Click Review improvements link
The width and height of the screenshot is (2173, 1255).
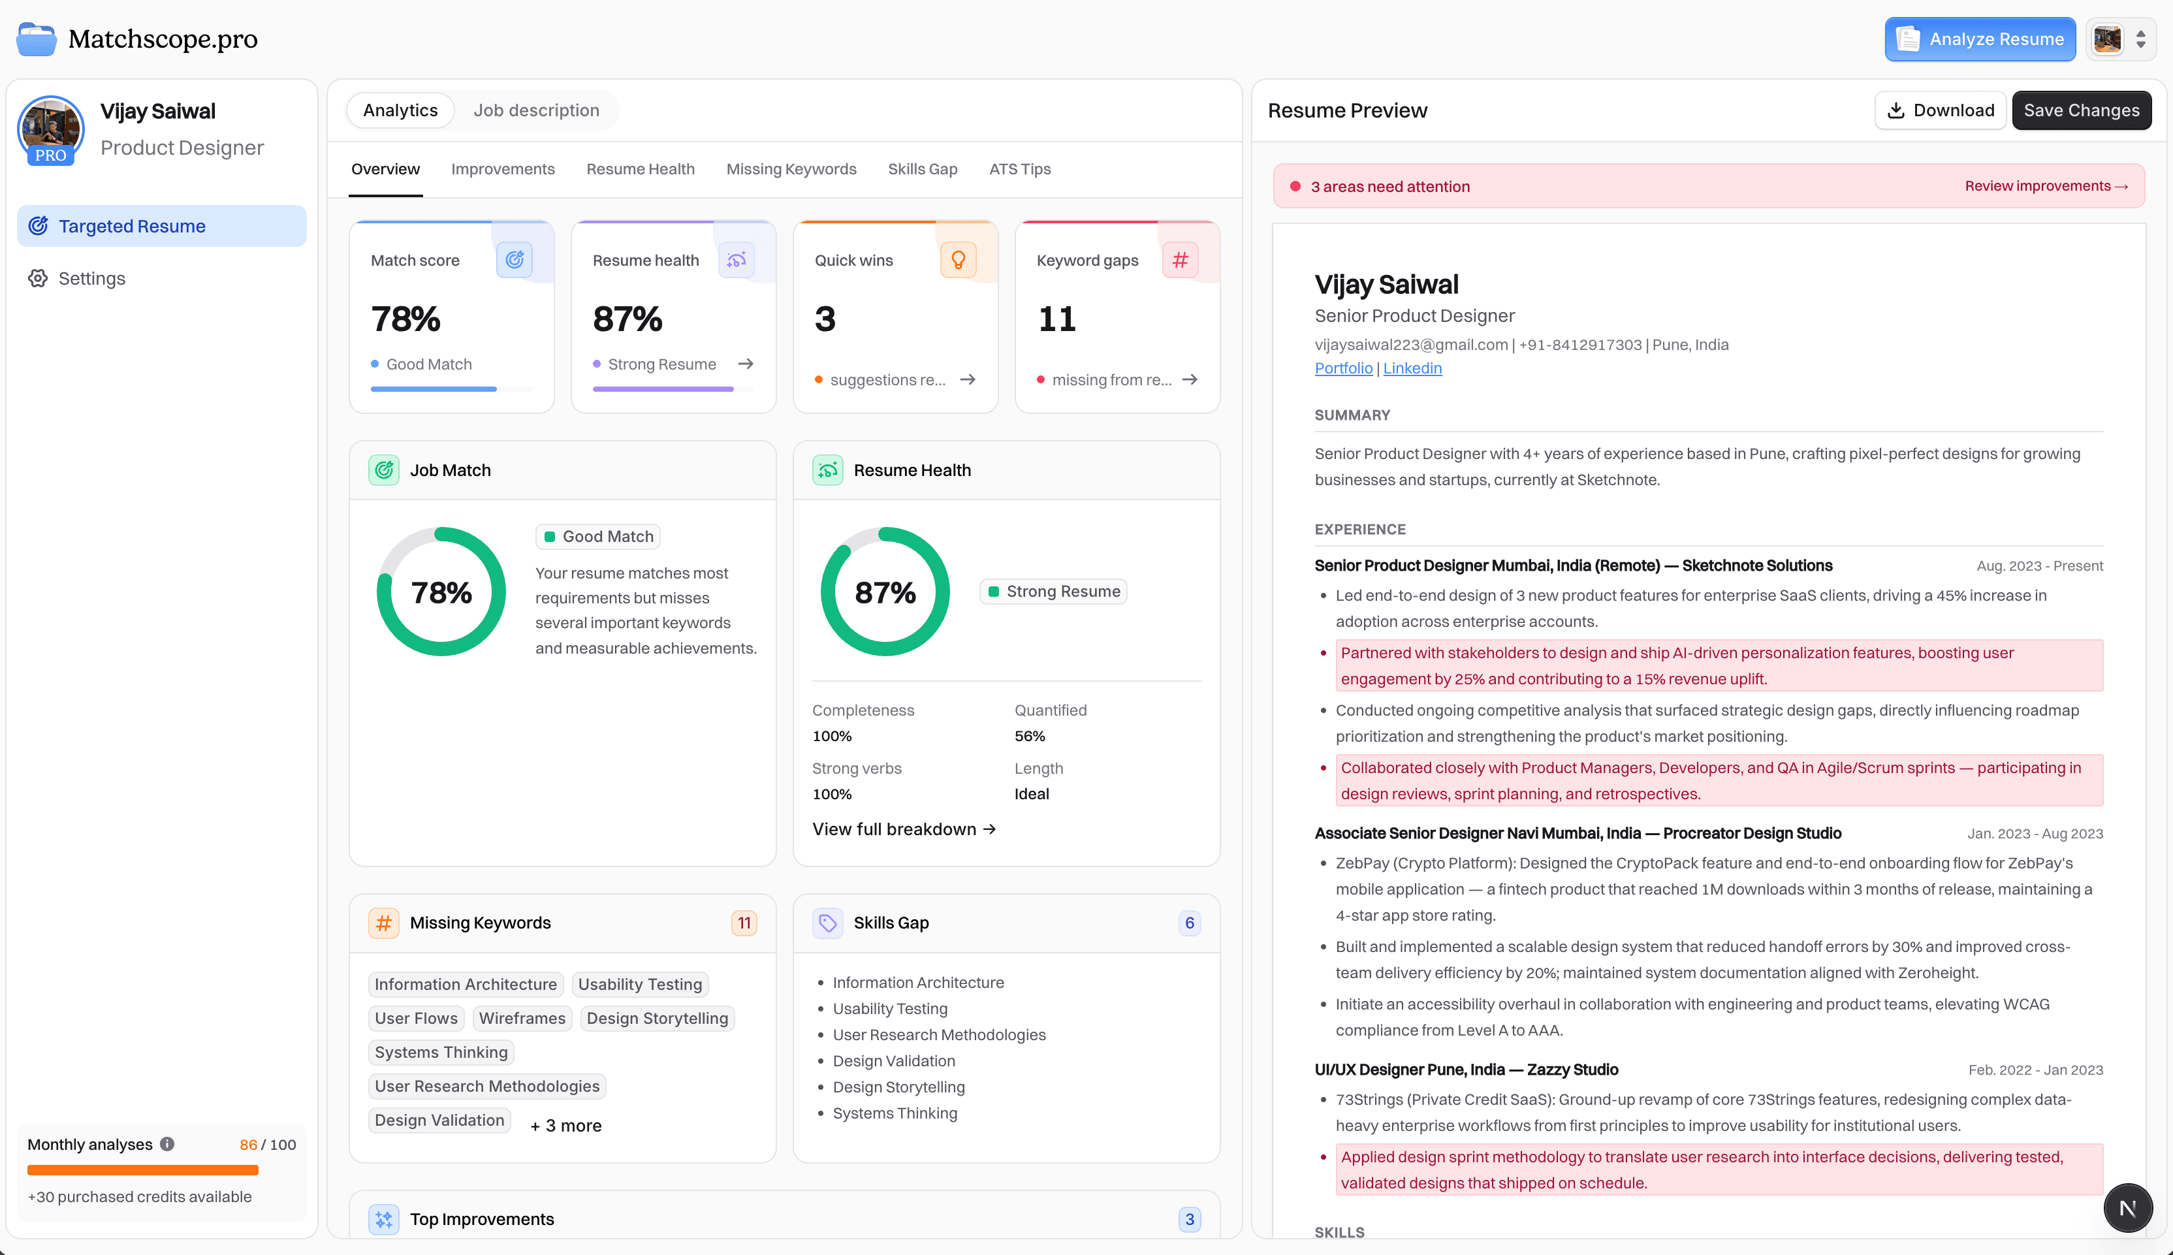pos(2046,186)
